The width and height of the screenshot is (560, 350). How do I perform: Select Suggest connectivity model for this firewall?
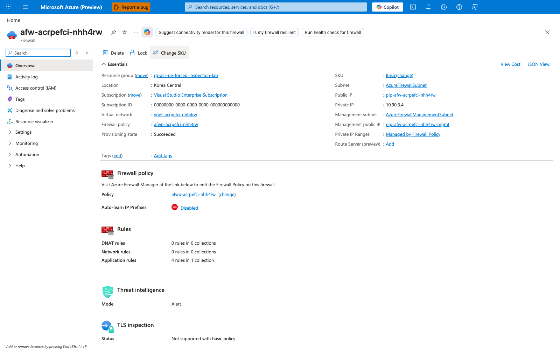click(202, 32)
